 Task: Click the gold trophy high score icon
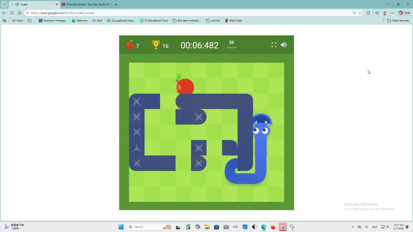click(156, 45)
